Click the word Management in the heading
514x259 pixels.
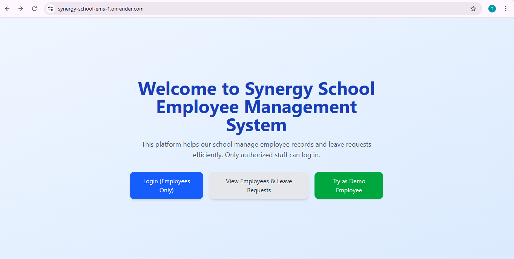coord(301,107)
